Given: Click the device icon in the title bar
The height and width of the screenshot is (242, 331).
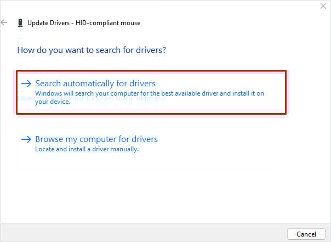Looking at the screenshot, I should pos(20,23).
